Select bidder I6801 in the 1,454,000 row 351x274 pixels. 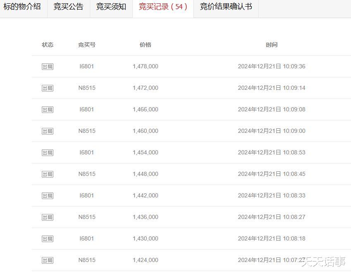87,152
